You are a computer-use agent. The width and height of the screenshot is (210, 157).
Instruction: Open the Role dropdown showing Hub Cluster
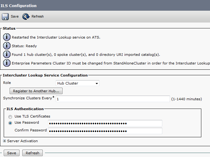(x=78, y=83)
